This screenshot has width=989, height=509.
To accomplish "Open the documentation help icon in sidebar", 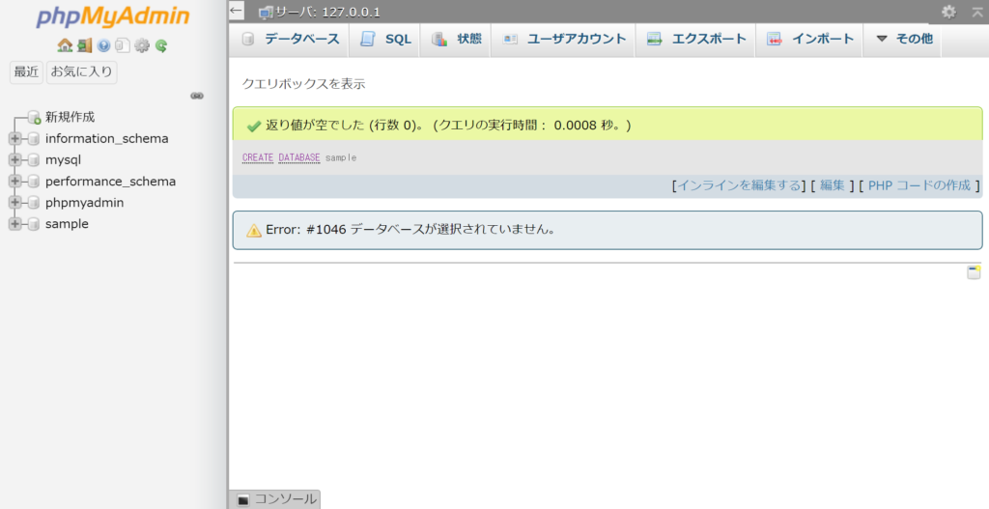I will point(103,45).
